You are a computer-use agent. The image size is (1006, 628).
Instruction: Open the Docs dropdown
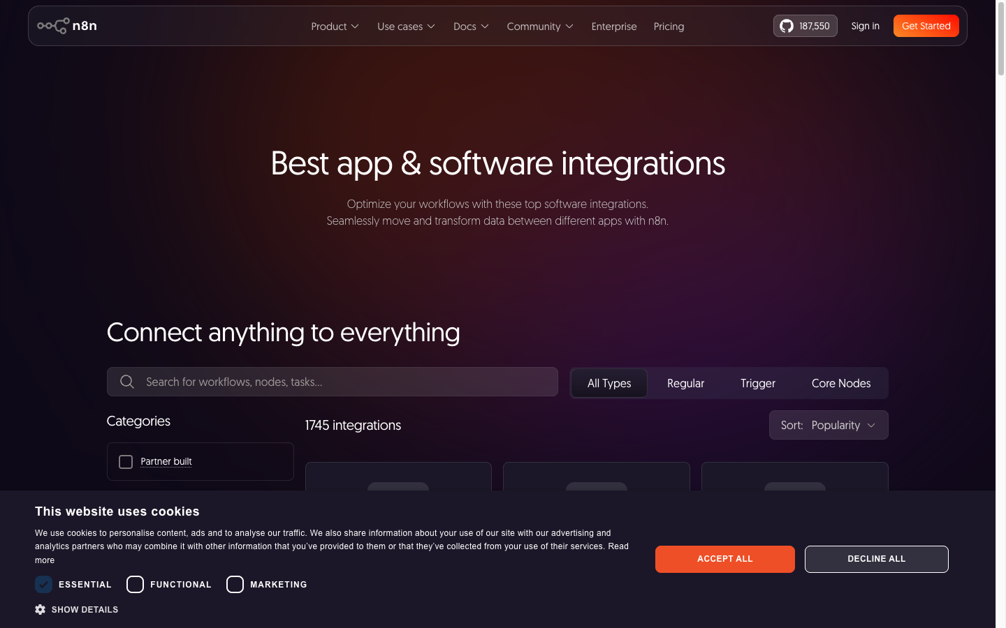coord(471,27)
